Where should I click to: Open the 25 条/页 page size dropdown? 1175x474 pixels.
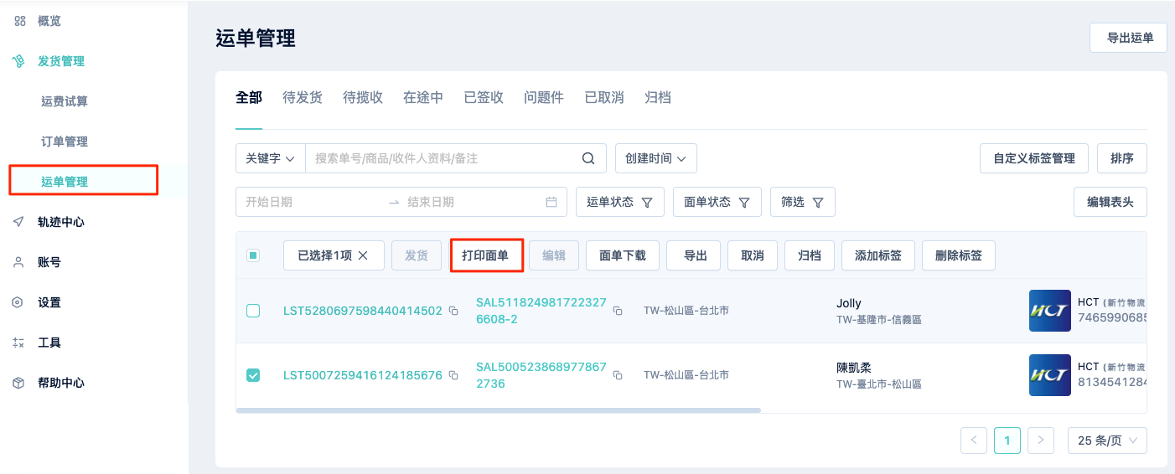[x=1107, y=441]
